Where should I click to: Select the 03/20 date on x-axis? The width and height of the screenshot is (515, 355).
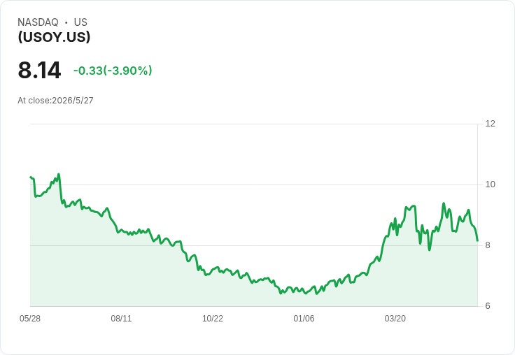click(395, 319)
